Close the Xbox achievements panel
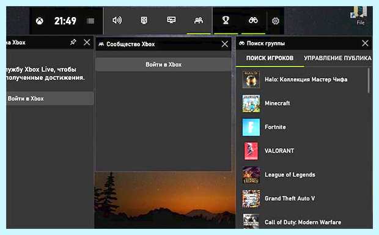The width and height of the screenshot is (379, 235). [87, 43]
